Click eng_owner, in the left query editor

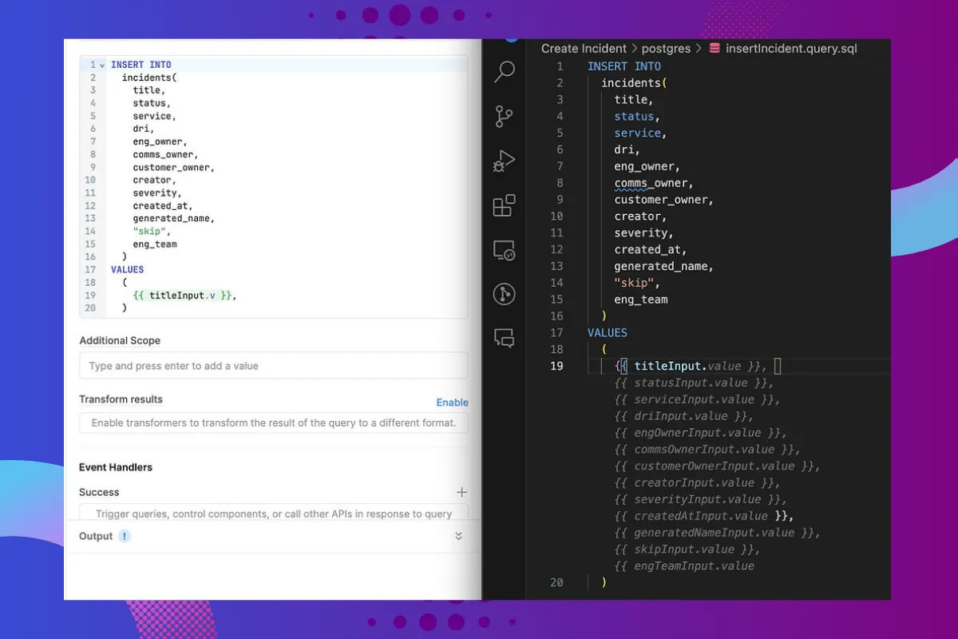tap(160, 141)
